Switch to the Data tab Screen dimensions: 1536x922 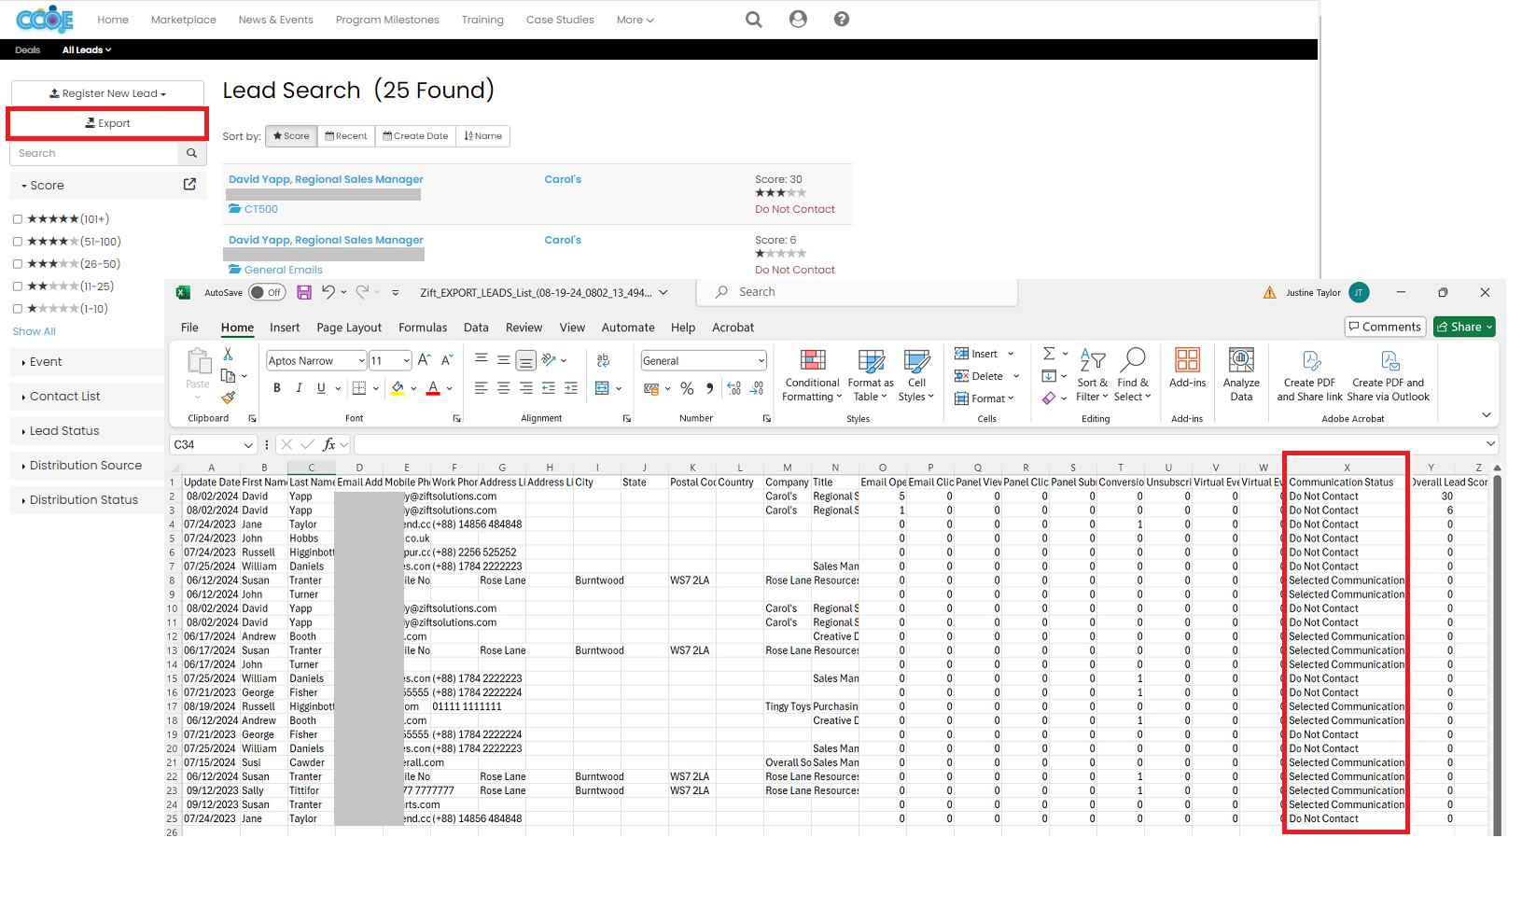(x=476, y=328)
